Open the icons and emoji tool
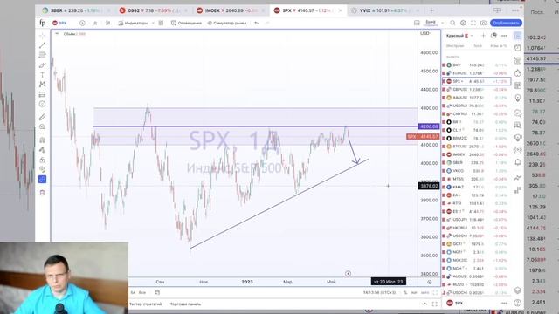 42,104
